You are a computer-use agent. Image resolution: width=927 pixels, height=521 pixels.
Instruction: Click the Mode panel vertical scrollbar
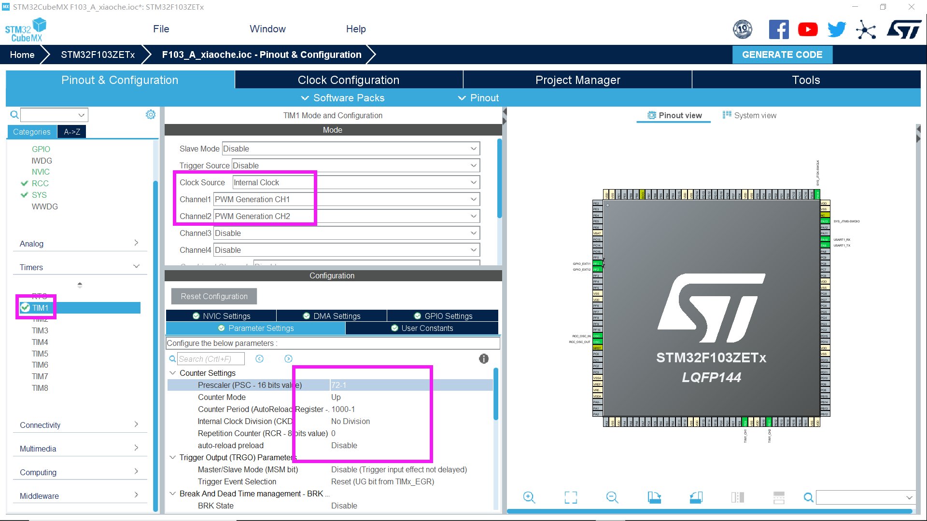(499, 178)
